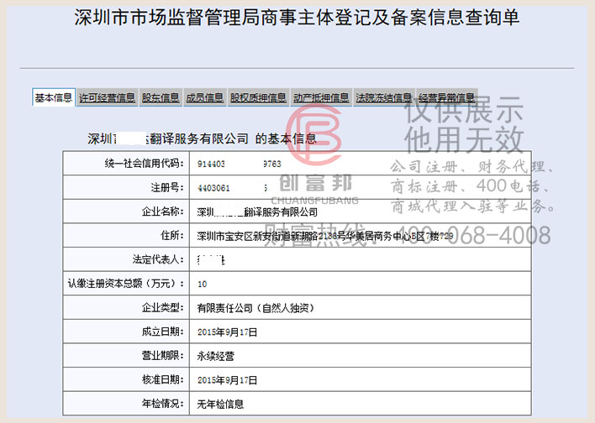Screen dimensions: 595x423
Task: Switch to the 股东信息 tab
Action: (x=161, y=98)
